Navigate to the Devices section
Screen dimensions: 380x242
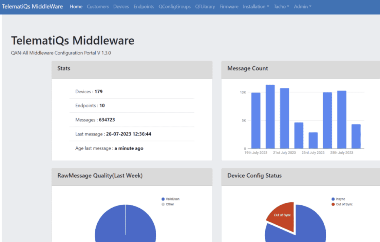tap(121, 6)
